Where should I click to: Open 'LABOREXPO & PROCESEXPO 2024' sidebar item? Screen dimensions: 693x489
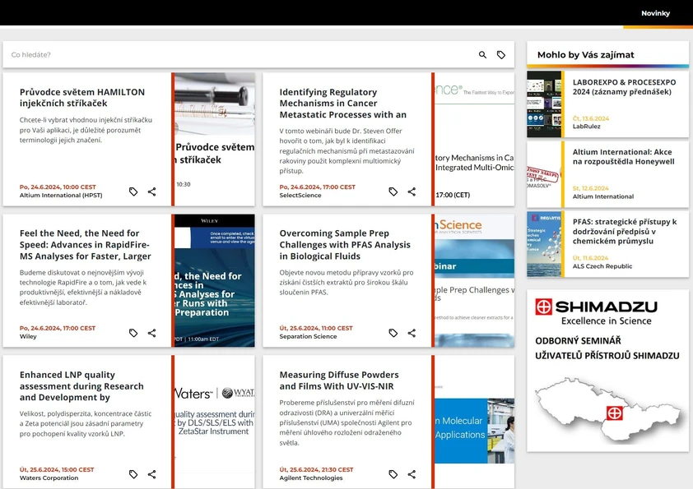click(x=624, y=87)
